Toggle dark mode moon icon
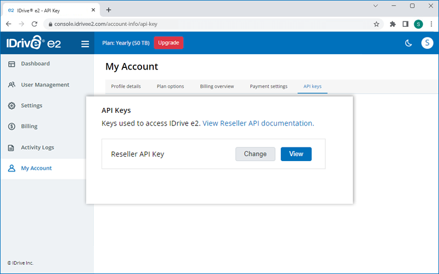The image size is (439, 274). (x=408, y=43)
